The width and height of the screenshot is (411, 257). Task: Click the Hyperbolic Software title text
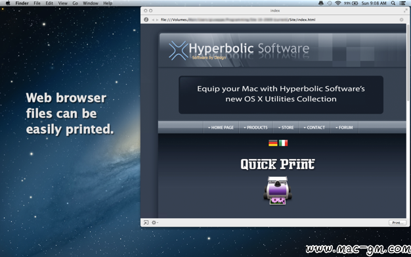click(x=249, y=48)
